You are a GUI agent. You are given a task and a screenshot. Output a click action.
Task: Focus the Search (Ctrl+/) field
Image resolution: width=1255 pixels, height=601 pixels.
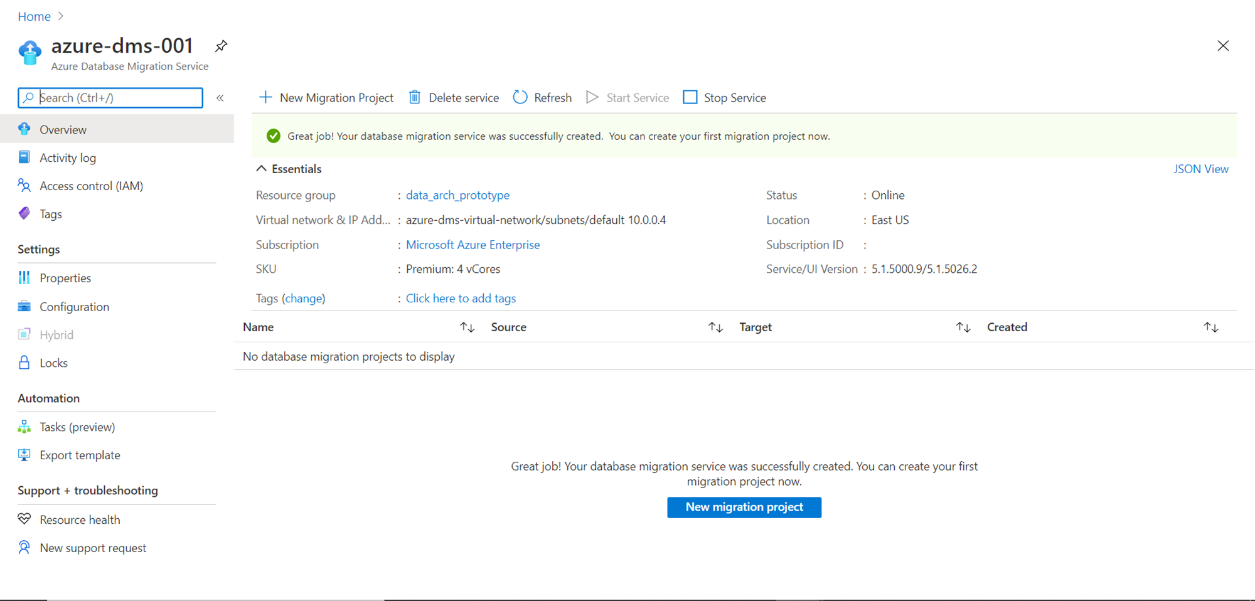pos(110,97)
